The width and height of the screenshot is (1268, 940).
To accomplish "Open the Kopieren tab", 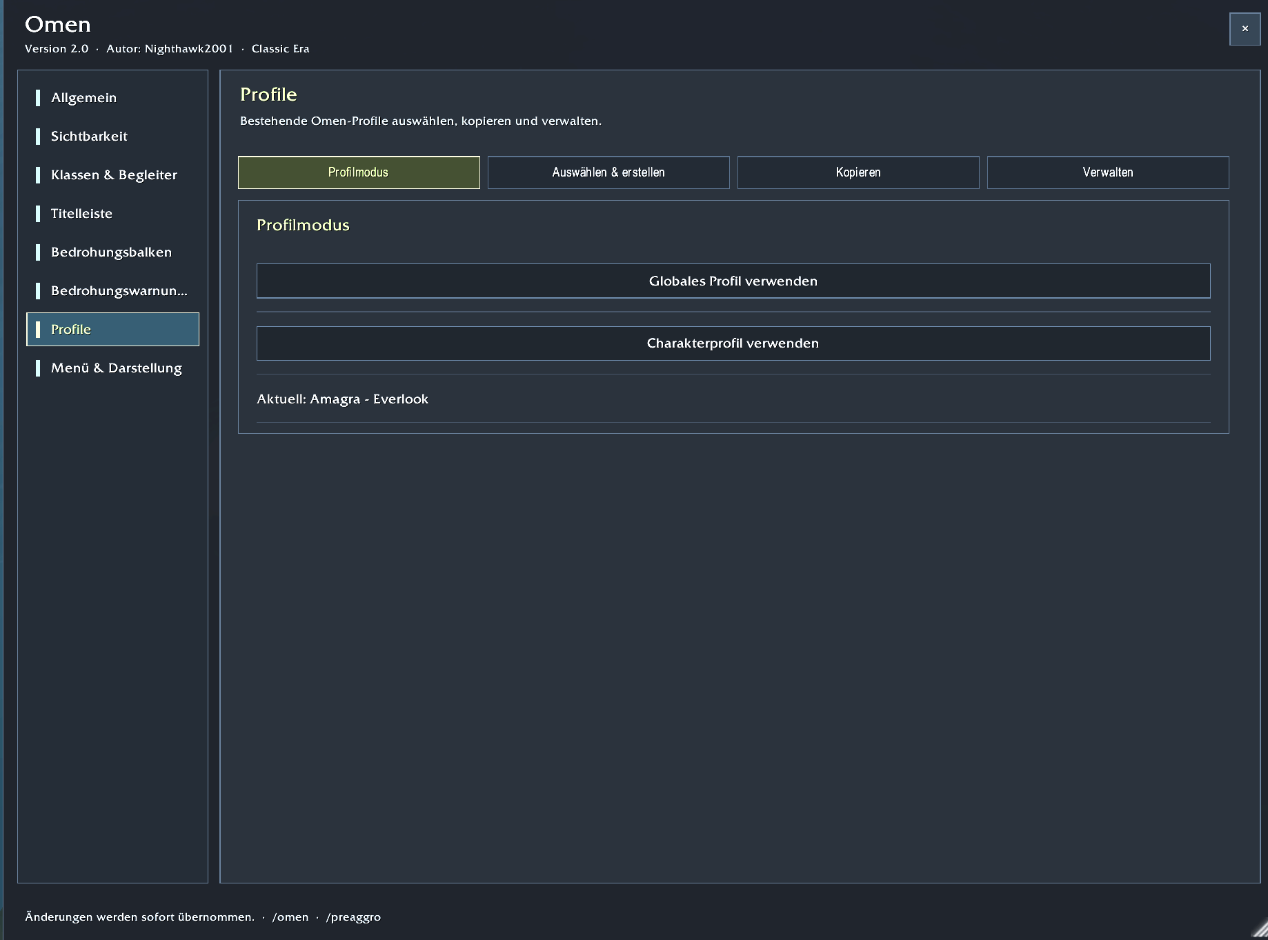I will pyautogui.click(x=858, y=172).
